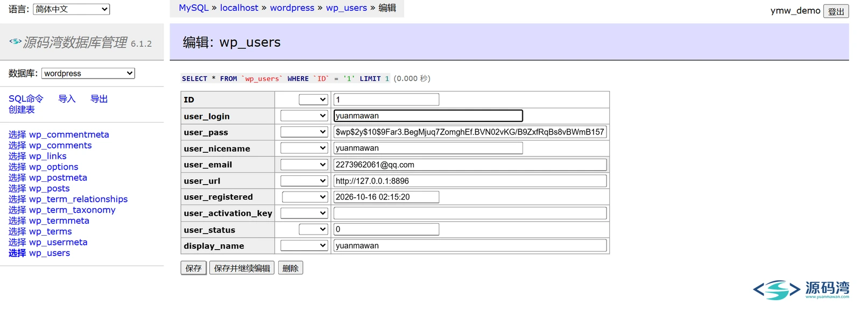Open wp_posts table link
This screenshot has height=311, width=861.
[50, 188]
